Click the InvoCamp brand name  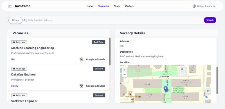click(23, 6)
